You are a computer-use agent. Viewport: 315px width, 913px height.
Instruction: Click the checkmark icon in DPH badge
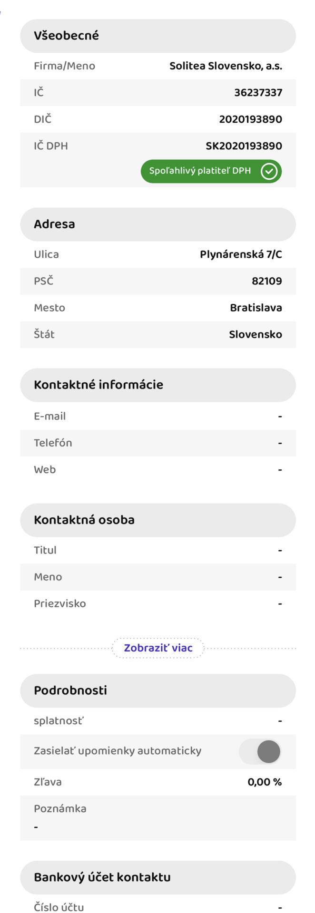click(269, 171)
